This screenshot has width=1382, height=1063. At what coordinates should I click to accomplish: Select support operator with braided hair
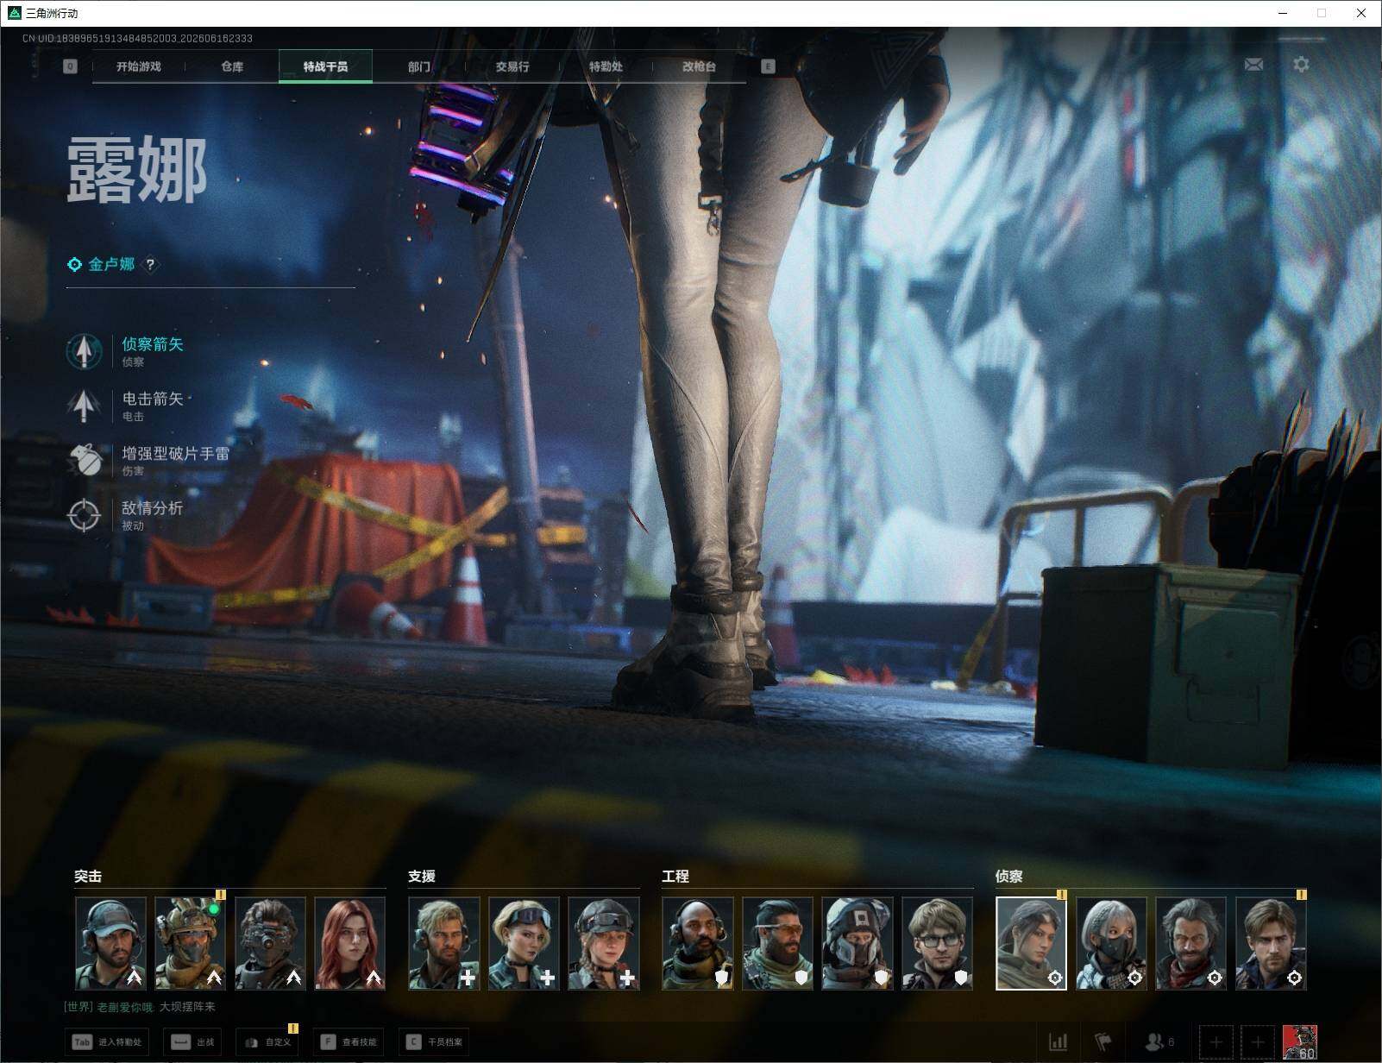(x=604, y=943)
